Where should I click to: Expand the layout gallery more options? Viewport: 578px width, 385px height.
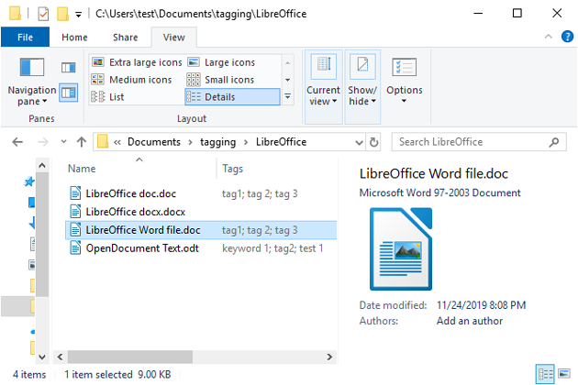click(x=287, y=96)
